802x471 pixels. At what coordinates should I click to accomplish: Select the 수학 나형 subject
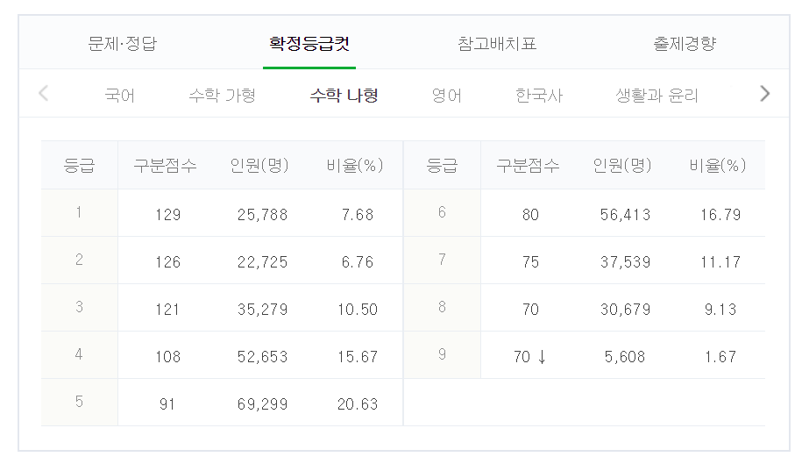click(344, 96)
